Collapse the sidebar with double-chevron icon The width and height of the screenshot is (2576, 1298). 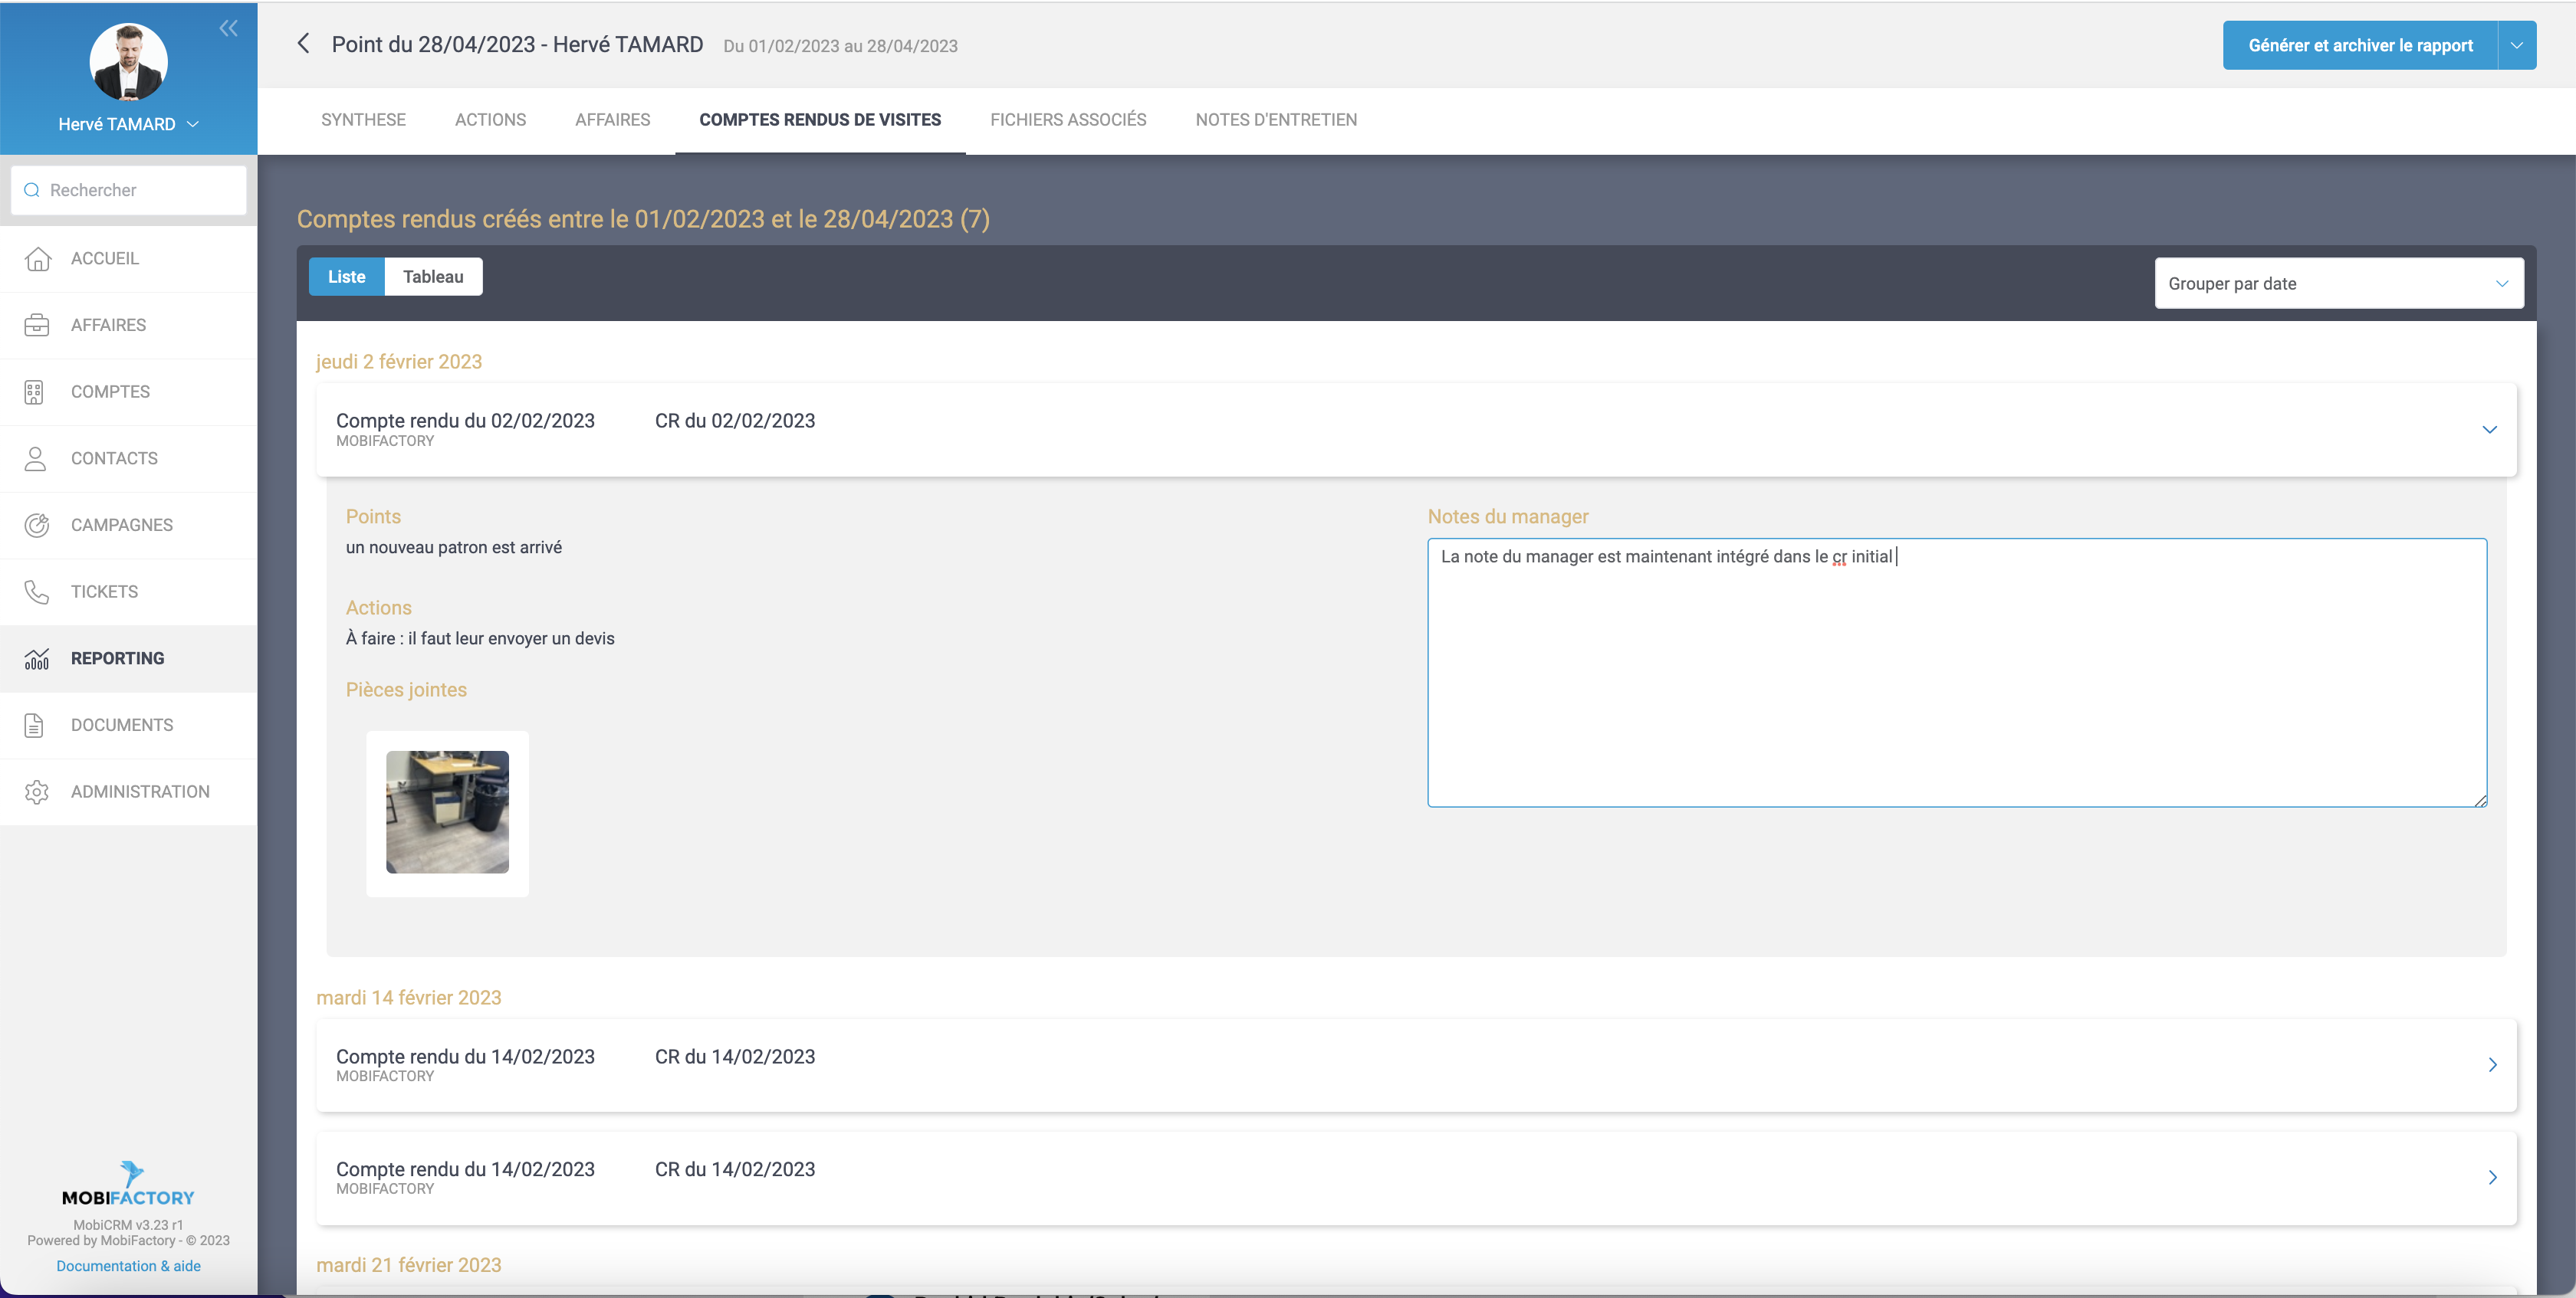(x=228, y=28)
